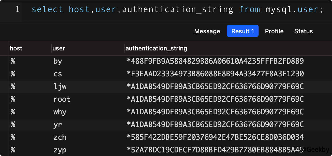This screenshot has height=156, width=332.
Task: Select the user cell 'zch'
Action: (x=60, y=137)
